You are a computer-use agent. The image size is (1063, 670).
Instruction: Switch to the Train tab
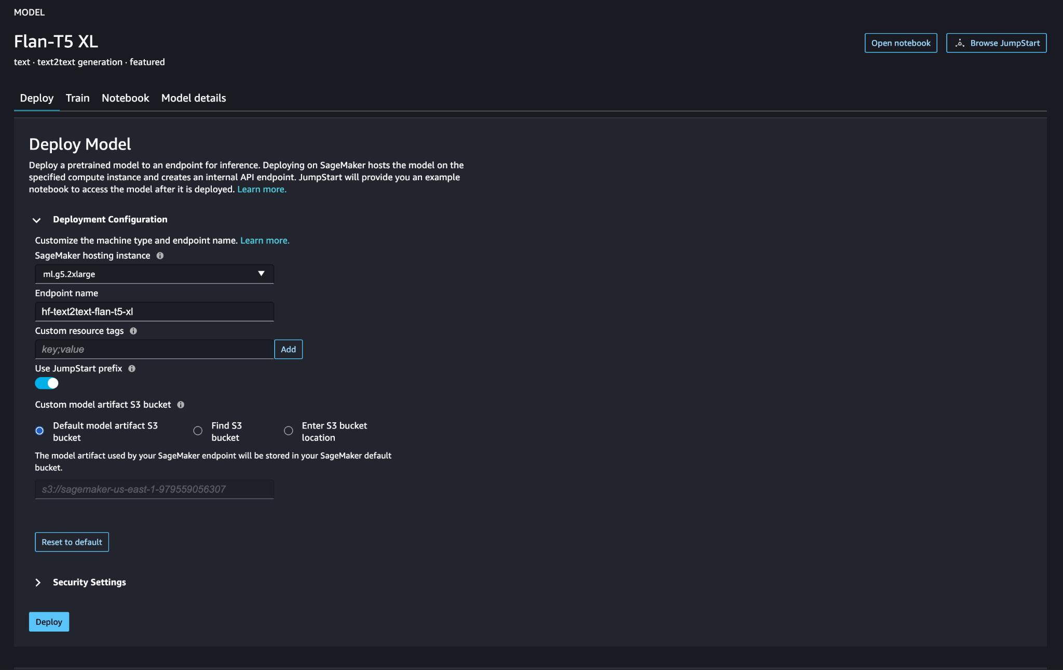click(77, 98)
